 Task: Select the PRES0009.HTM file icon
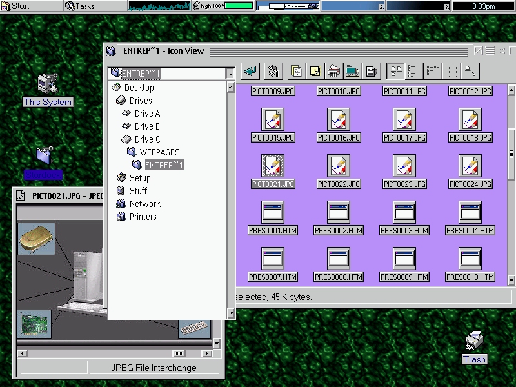click(404, 259)
